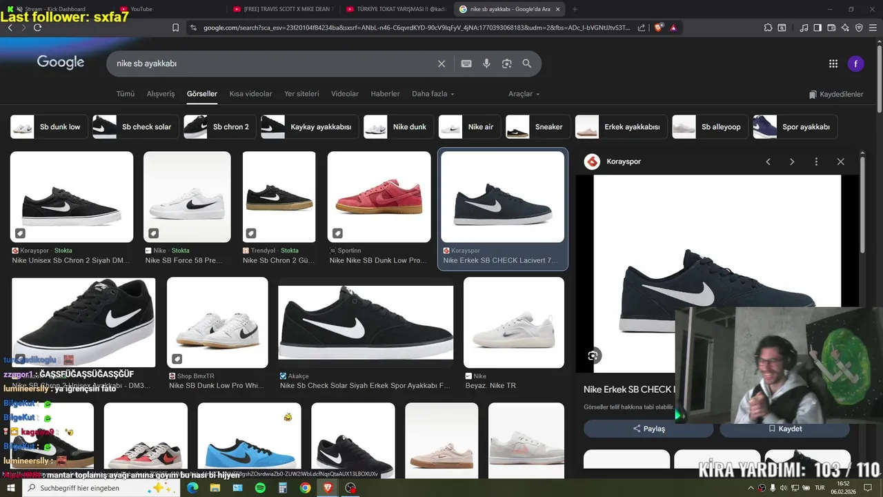This screenshot has height=497, width=883.
Task: Select the Sb alleyoop filter chip
Action: click(x=711, y=127)
